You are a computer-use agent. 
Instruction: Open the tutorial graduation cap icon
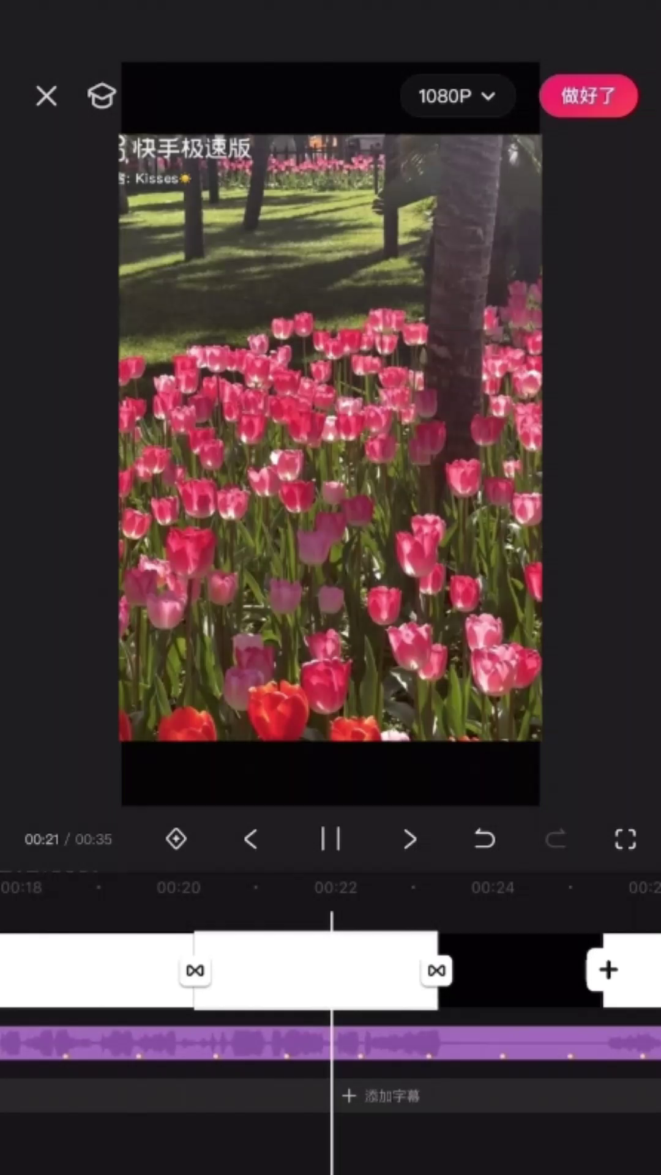[102, 96]
